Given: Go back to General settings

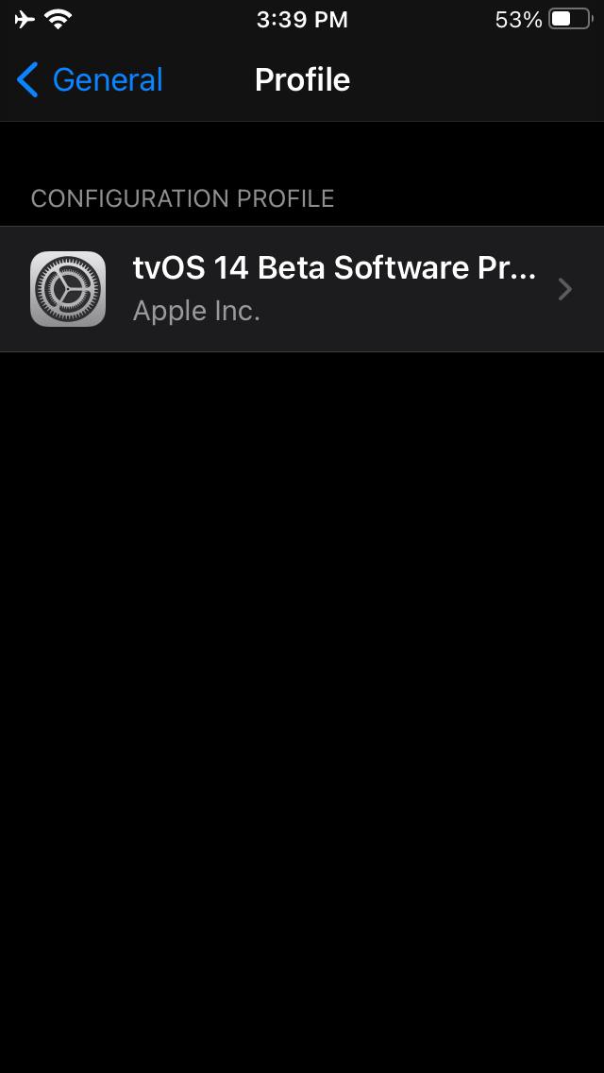Looking at the screenshot, I should point(90,79).
